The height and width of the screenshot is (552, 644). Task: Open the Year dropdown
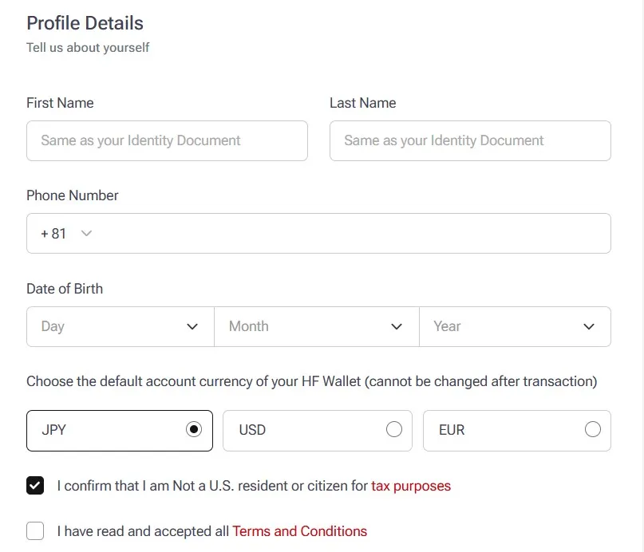click(x=514, y=326)
